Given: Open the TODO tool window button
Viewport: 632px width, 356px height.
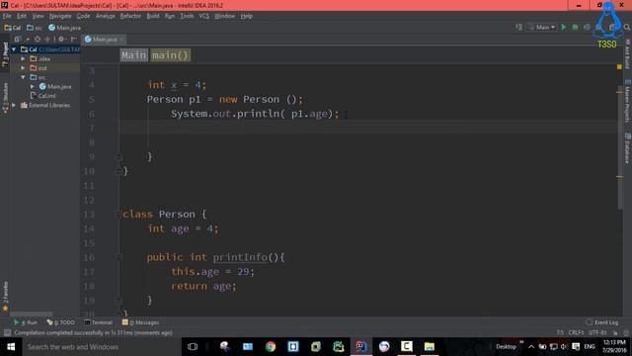Looking at the screenshot, I should click(61, 322).
